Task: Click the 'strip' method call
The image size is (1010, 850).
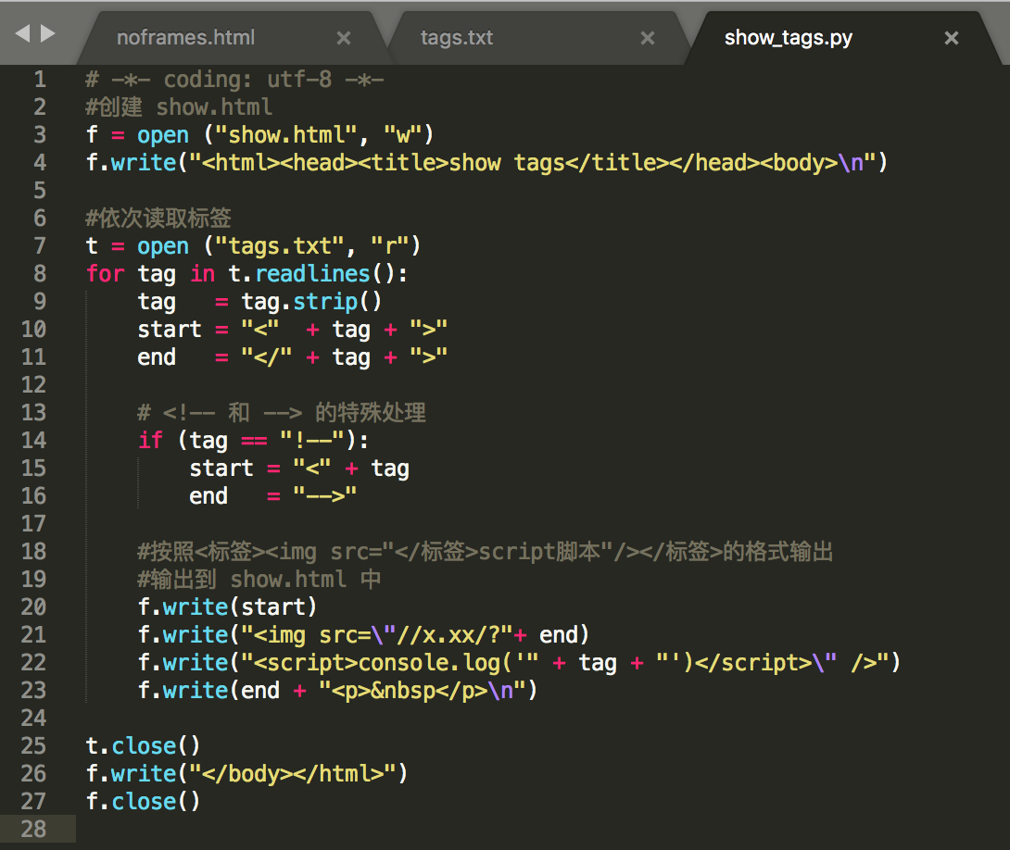Action: click(x=325, y=301)
